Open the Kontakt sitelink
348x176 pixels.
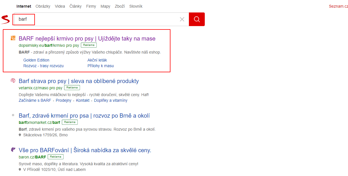pos(83,100)
